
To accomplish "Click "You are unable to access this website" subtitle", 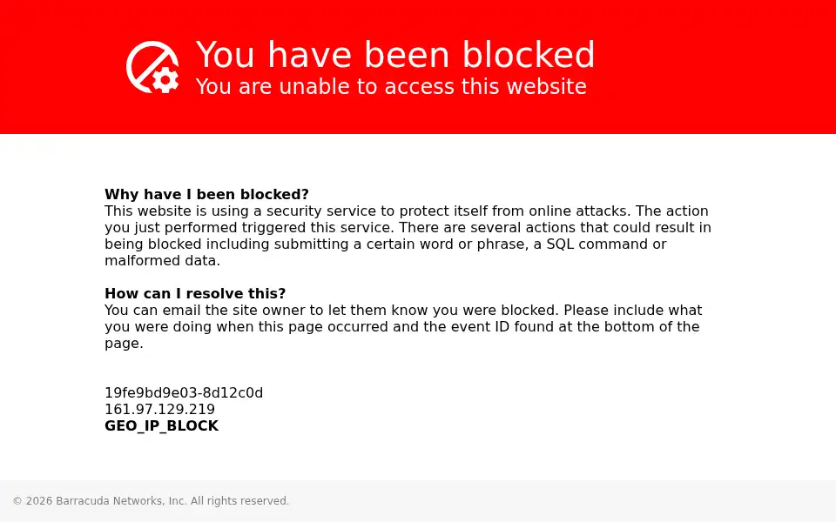I will tap(391, 87).
